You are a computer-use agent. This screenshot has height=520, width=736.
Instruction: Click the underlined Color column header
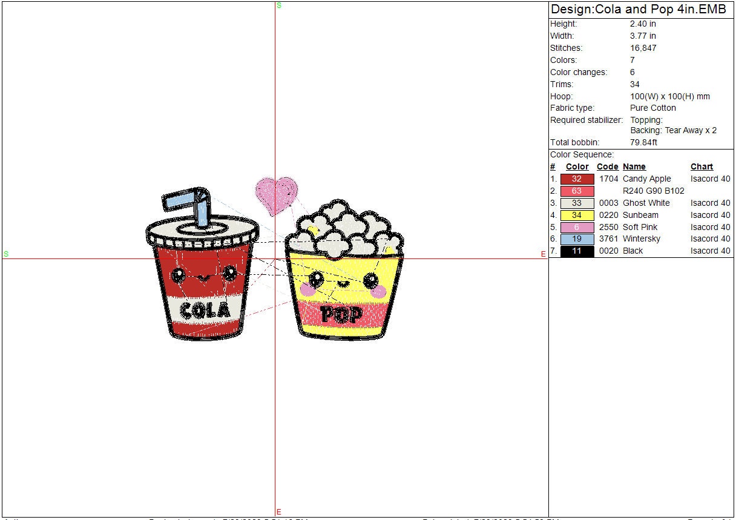pos(577,167)
